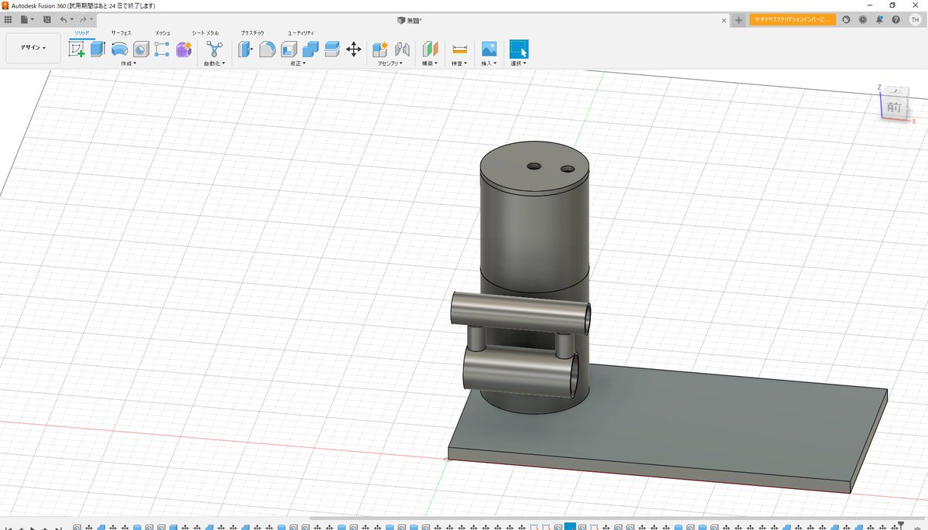The height and width of the screenshot is (530, 928).
Task: Select the Measure ruler tool
Action: click(459, 50)
